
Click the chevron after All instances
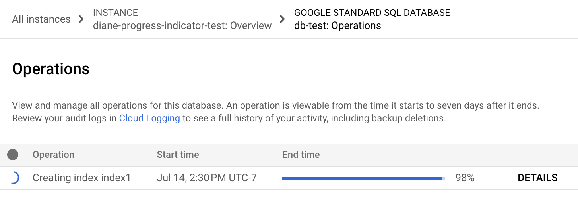point(81,19)
